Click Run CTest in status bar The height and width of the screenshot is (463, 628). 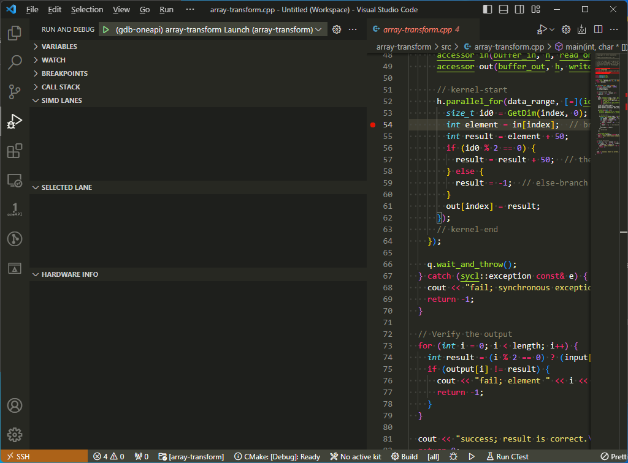508,456
